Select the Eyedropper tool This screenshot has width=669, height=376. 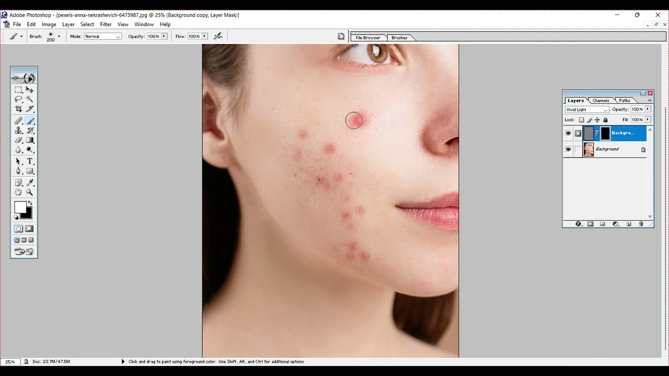click(30, 183)
